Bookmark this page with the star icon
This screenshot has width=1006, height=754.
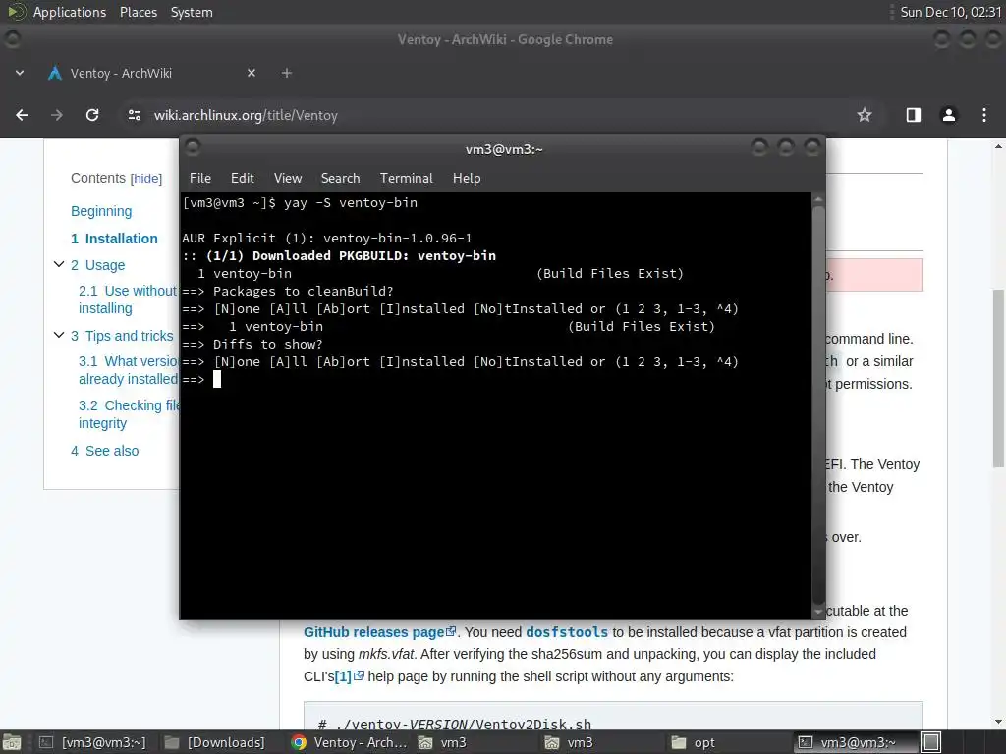865,115
